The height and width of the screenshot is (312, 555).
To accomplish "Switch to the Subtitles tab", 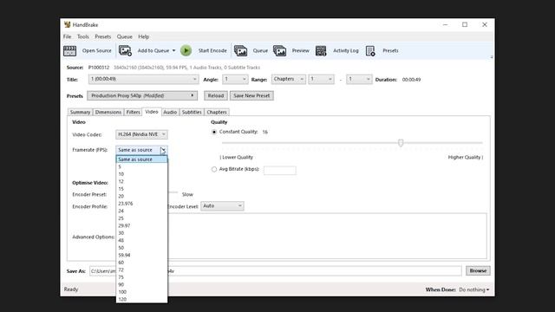I will tap(192, 112).
